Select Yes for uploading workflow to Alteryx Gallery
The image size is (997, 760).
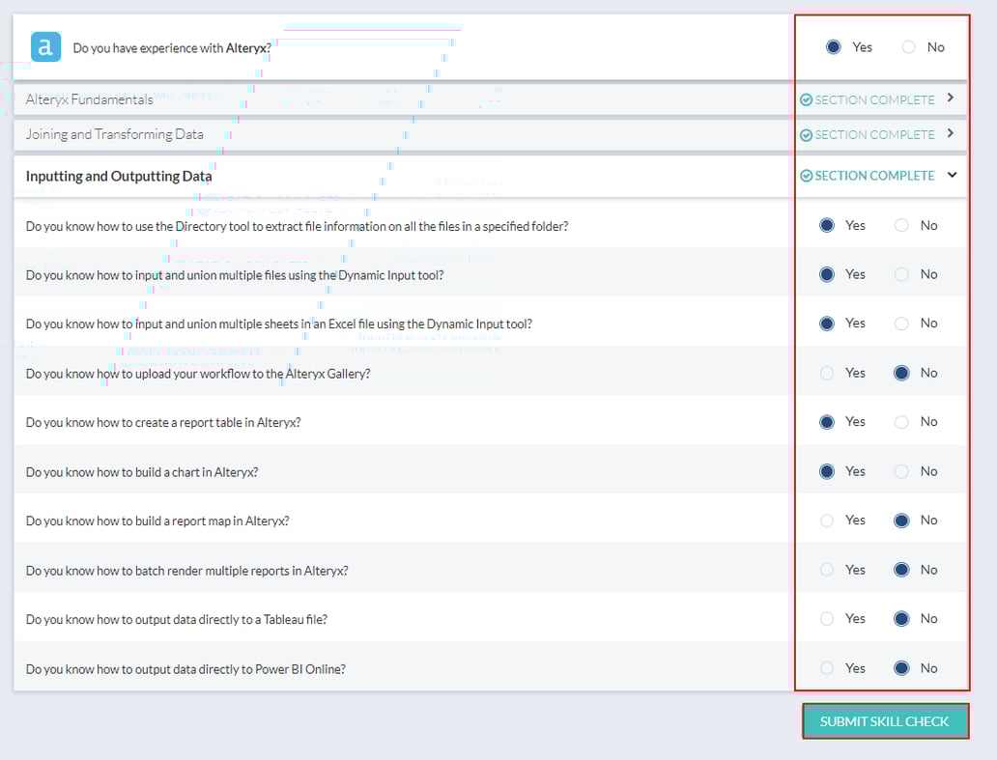(827, 373)
